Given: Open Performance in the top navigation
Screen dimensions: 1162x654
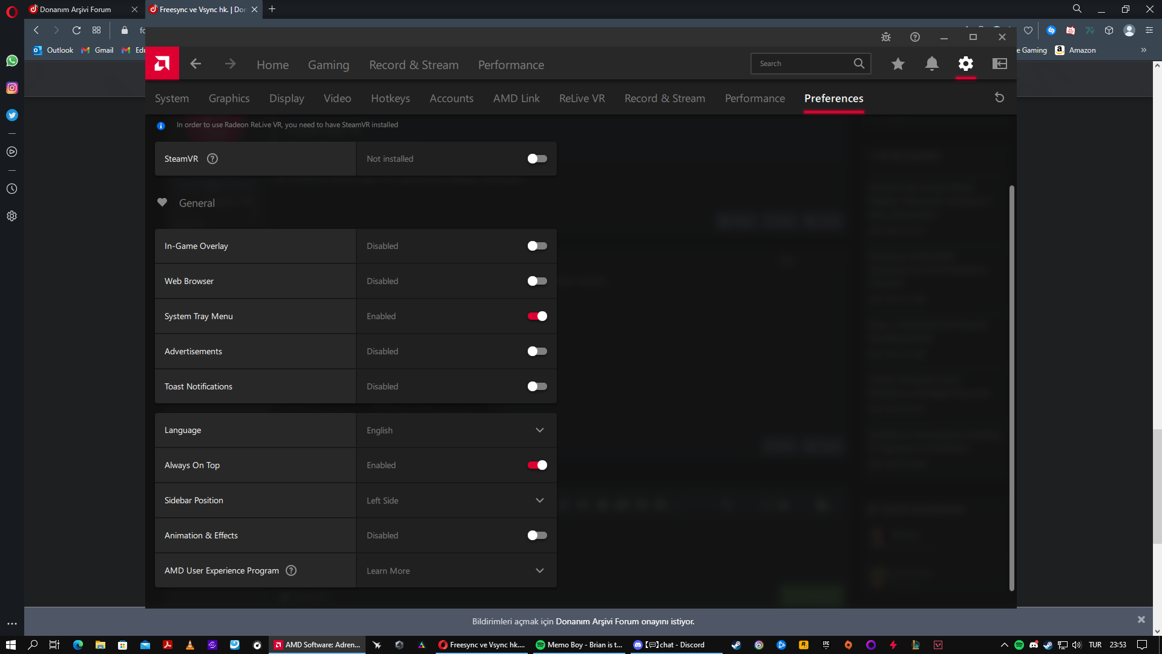Looking at the screenshot, I should point(511,65).
